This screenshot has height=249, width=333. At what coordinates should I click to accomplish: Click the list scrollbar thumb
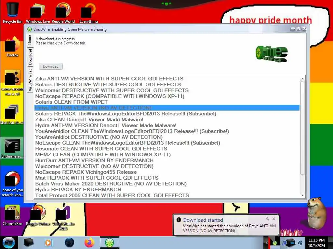(x=302, y=128)
